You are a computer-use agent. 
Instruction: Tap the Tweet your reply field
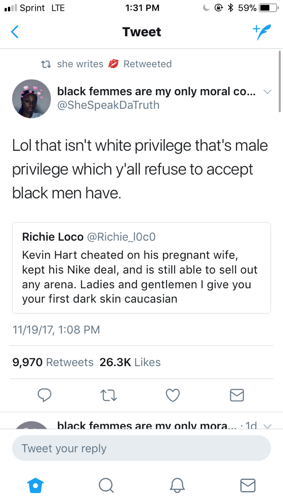pos(141,448)
